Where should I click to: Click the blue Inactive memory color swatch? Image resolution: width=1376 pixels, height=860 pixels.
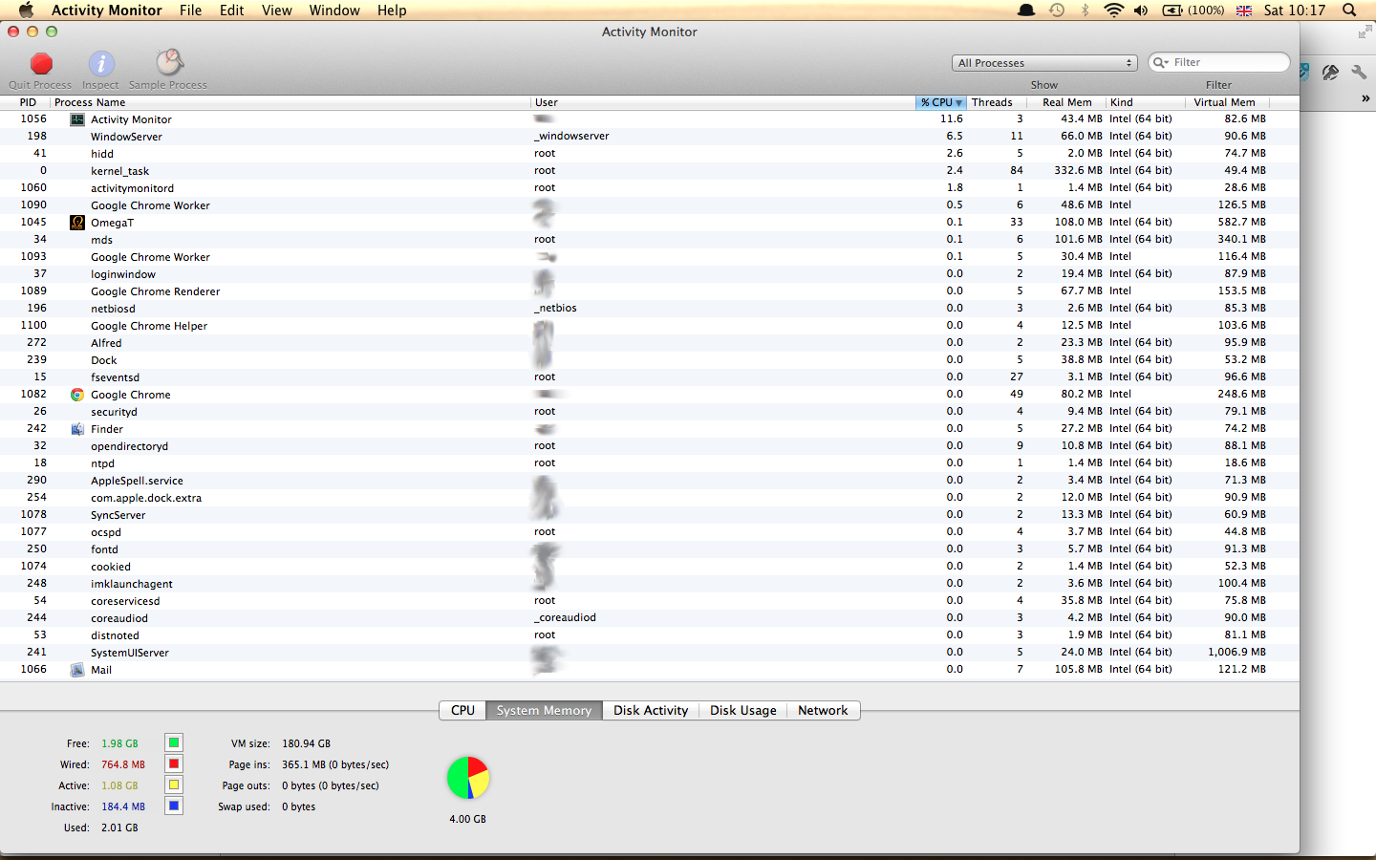coord(174,806)
